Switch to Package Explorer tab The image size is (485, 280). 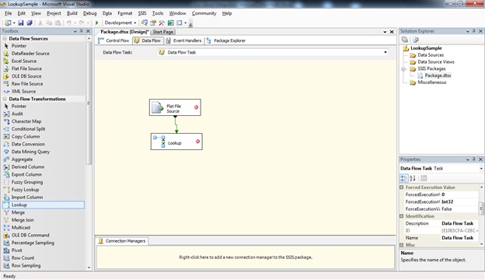(226, 40)
